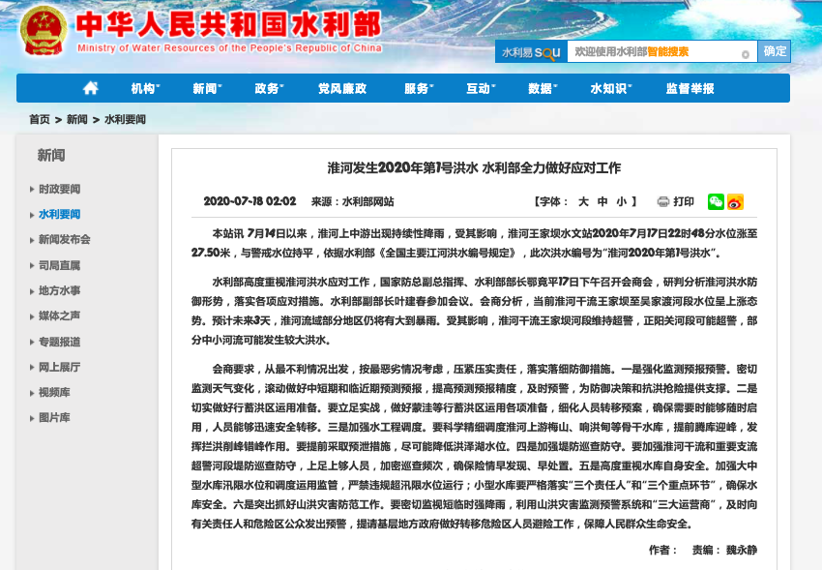The height and width of the screenshot is (570, 822).
Task: Click the 水利易SOU search logo
Action: pyautogui.click(x=531, y=52)
